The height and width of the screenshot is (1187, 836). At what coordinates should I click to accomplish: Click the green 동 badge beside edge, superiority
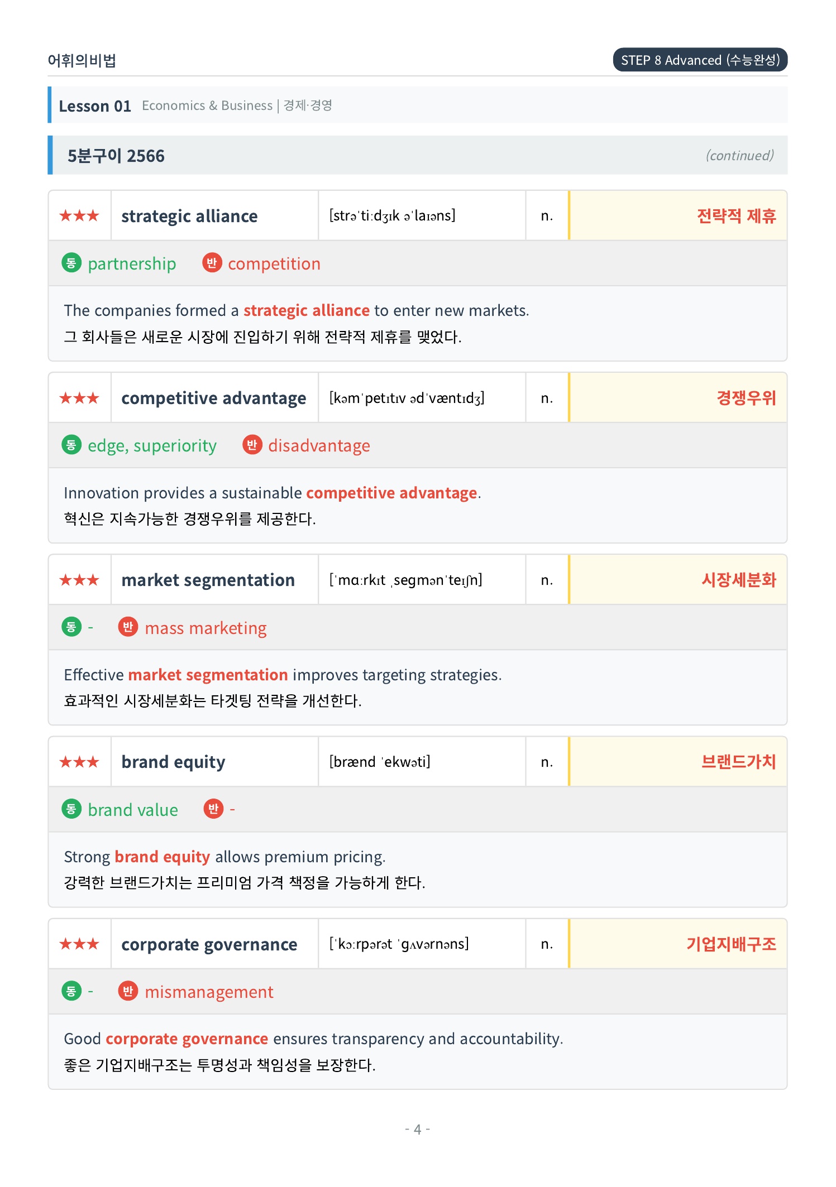pyautogui.click(x=71, y=445)
